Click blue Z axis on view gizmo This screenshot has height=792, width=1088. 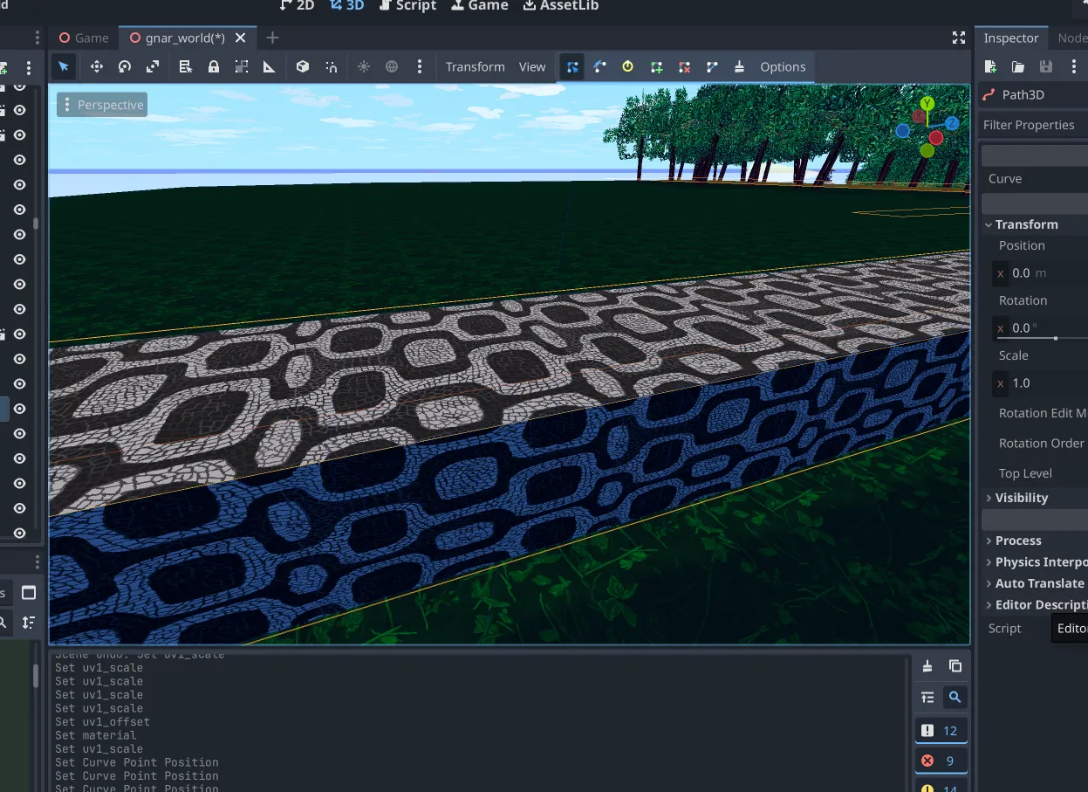[952, 123]
